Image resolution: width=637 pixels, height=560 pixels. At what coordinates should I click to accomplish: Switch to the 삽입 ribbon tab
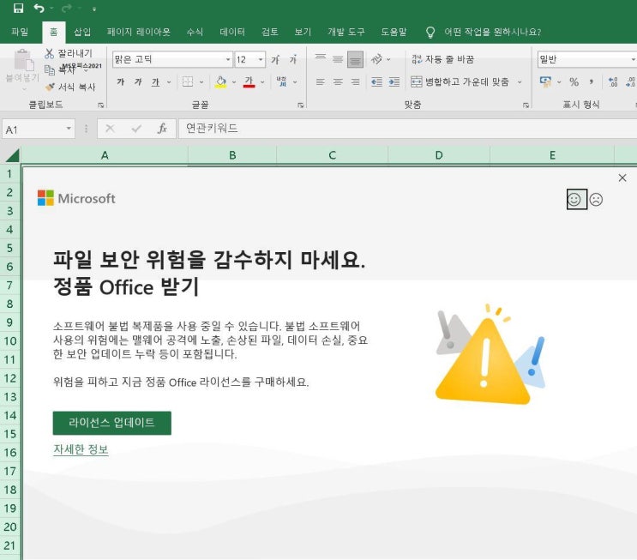[82, 32]
